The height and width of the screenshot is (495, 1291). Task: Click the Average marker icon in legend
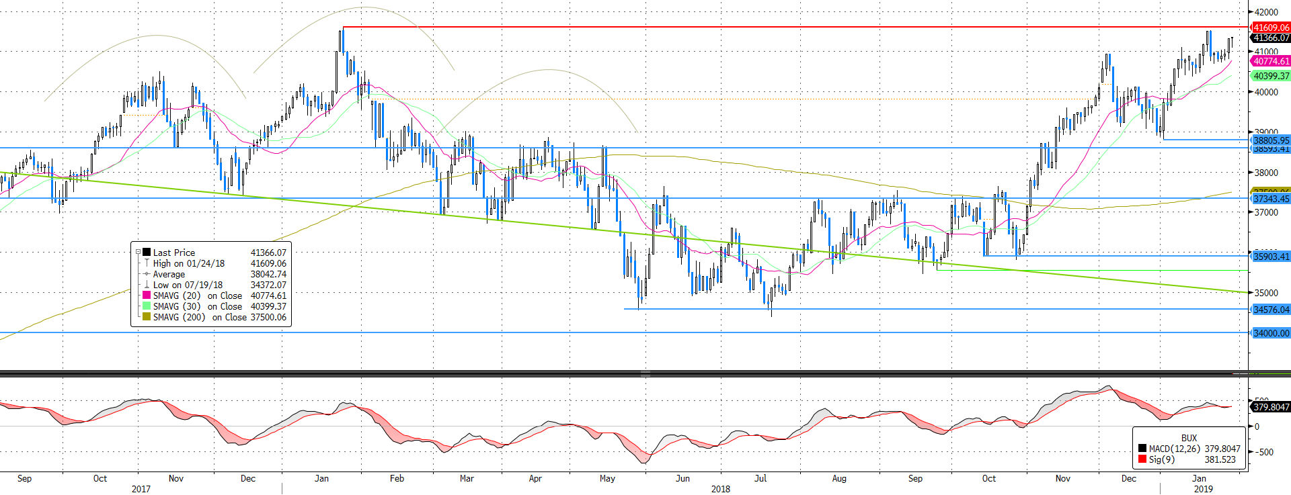click(147, 274)
